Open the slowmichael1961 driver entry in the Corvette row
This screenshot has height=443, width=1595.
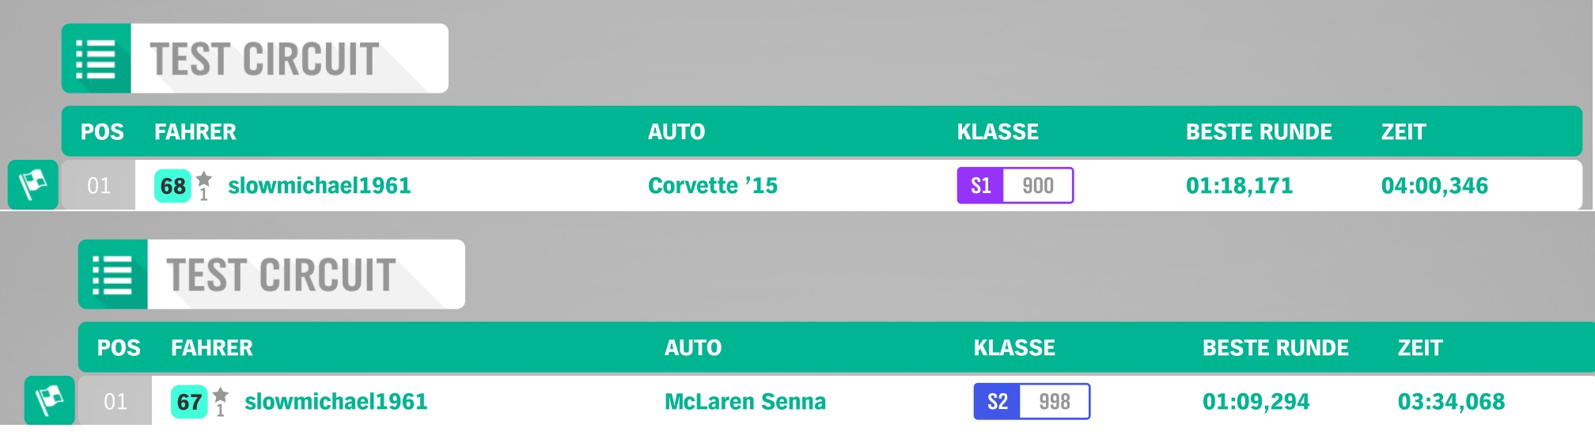click(x=320, y=186)
